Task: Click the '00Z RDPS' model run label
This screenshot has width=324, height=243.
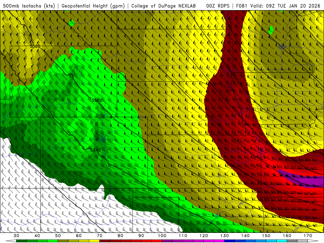Action: point(218,6)
